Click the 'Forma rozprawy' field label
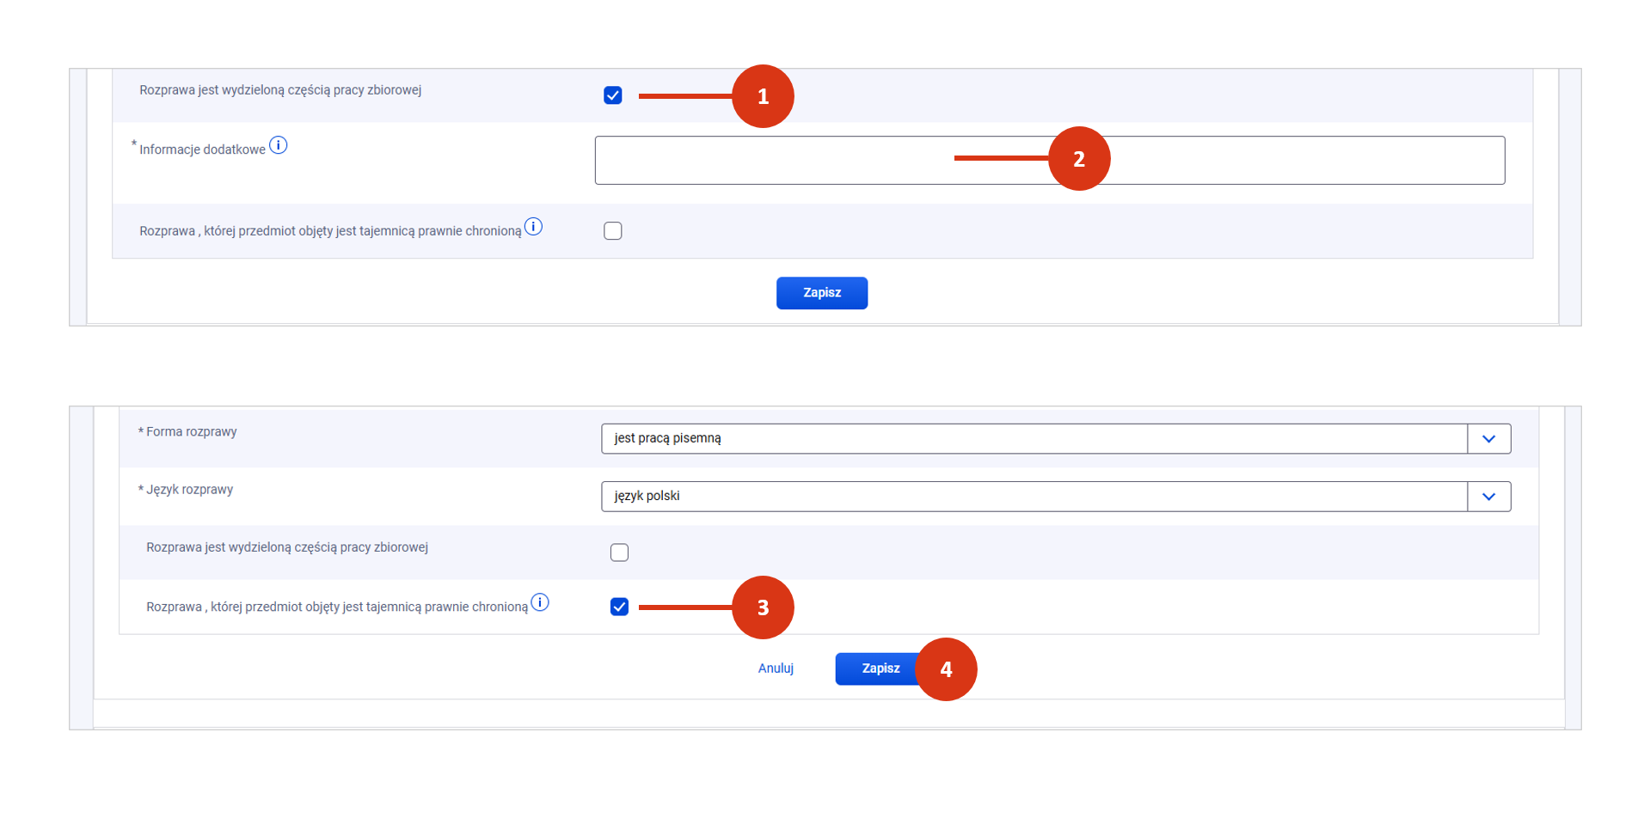The height and width of the screenshot is (818, 1650). pyautogui.click(x=191, y=432)
